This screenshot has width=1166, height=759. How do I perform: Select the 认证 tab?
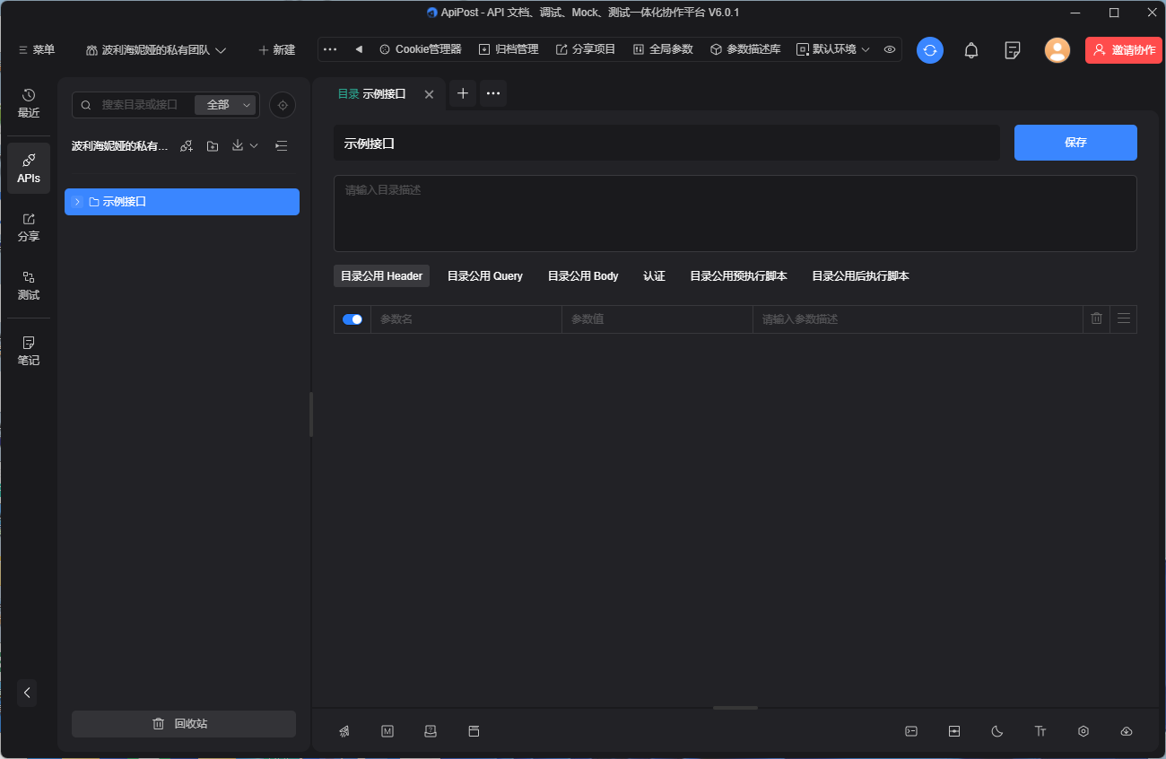654,276
